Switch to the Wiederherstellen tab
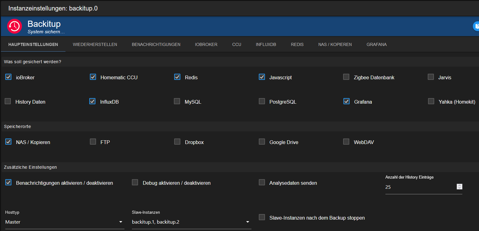The height and width of the screenshot is (231, 479). tap(95, 44)
